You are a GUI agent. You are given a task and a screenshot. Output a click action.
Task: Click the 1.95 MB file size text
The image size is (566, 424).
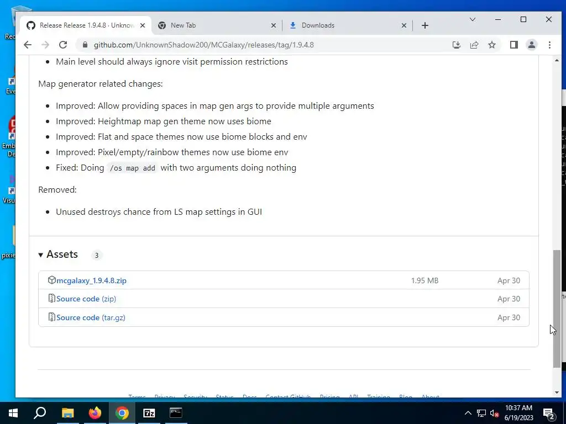(424, 280)
